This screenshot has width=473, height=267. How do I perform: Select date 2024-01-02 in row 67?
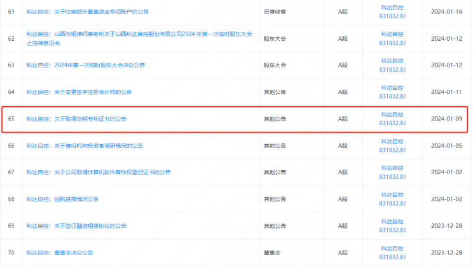click(x=446, y=172)
